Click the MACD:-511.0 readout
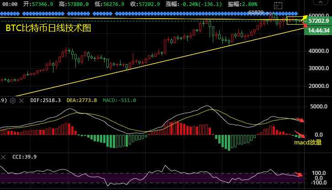The height and width of the screenshot is (190, 332). pyautogui.click(x=119, y=100)
